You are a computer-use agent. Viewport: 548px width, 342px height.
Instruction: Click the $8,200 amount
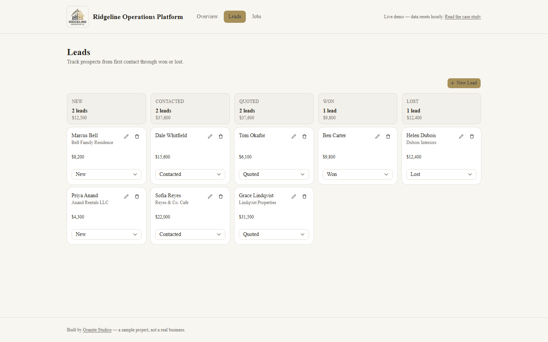click(78, 157)
